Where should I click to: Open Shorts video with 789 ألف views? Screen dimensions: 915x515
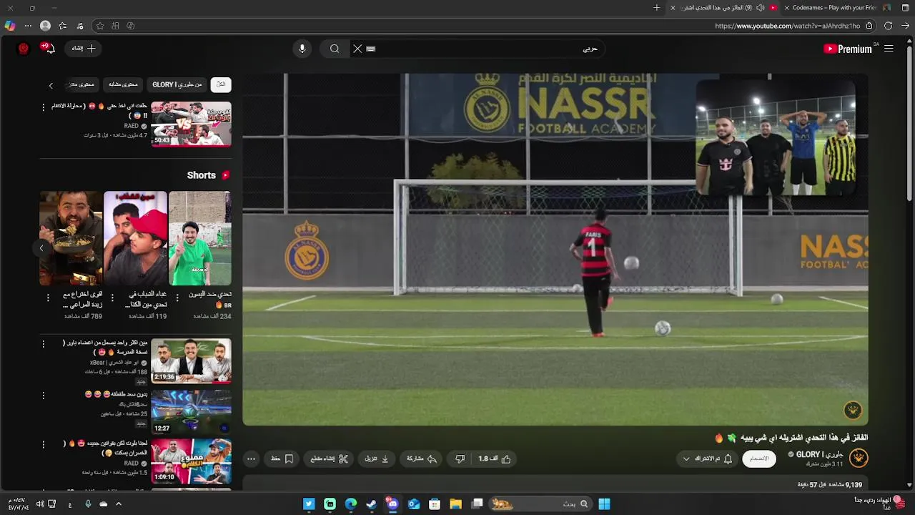(x=71, y=238)
